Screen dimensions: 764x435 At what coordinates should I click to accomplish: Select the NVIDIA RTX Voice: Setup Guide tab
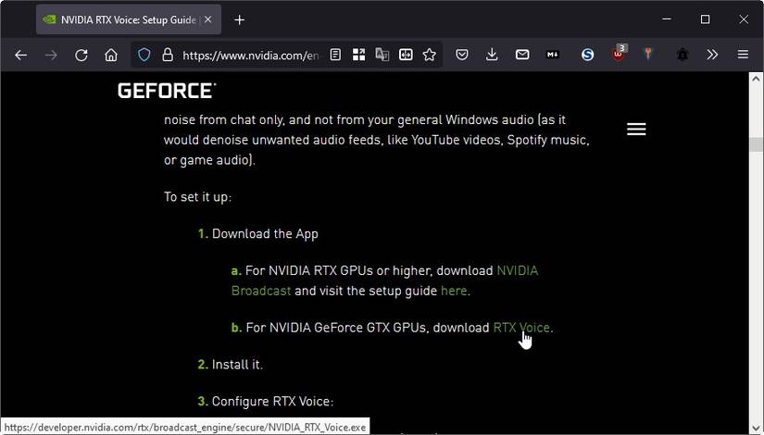coord(129,19)
